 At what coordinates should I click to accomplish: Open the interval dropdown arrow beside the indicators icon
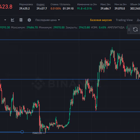coord(5,20)
